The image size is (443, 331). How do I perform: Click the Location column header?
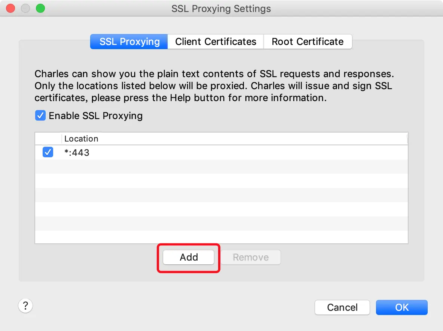click(x=81, y=139)
